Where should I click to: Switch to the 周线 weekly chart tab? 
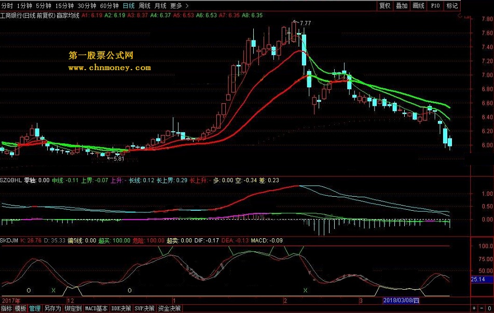coord(145,6)
